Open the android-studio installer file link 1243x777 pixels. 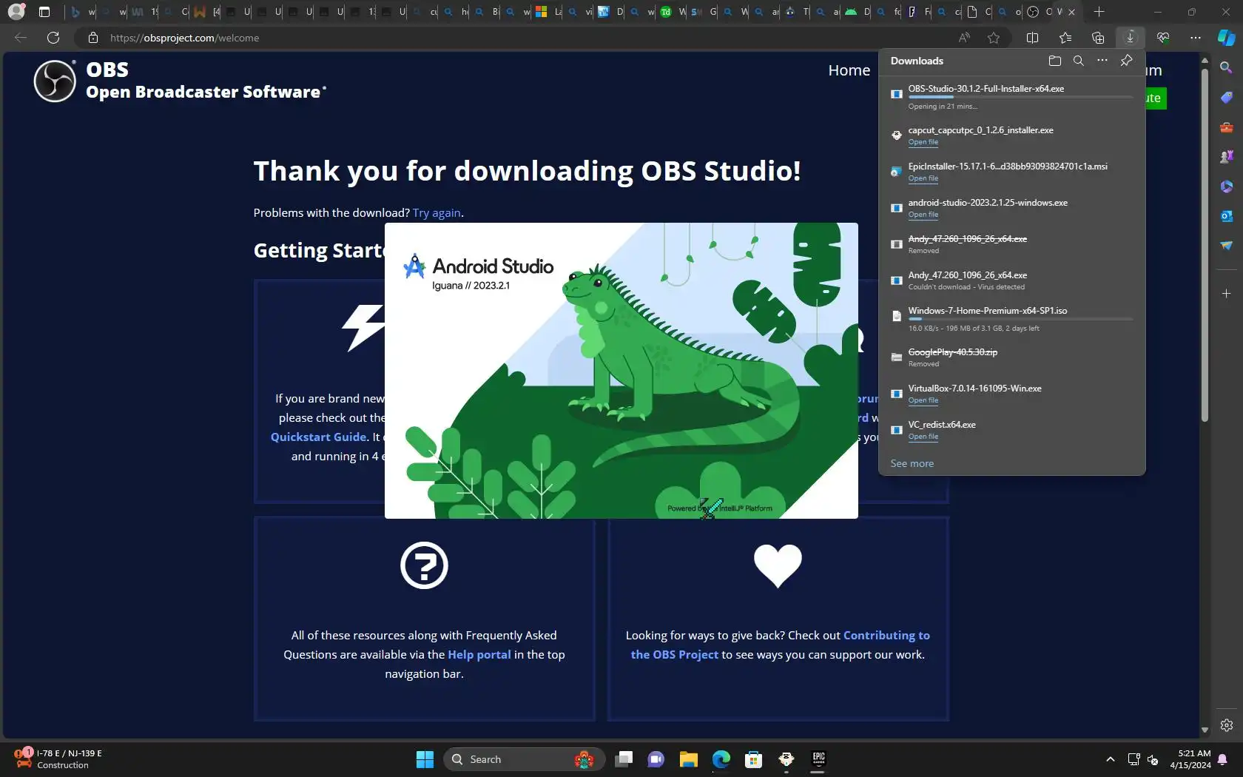[923, 215]
